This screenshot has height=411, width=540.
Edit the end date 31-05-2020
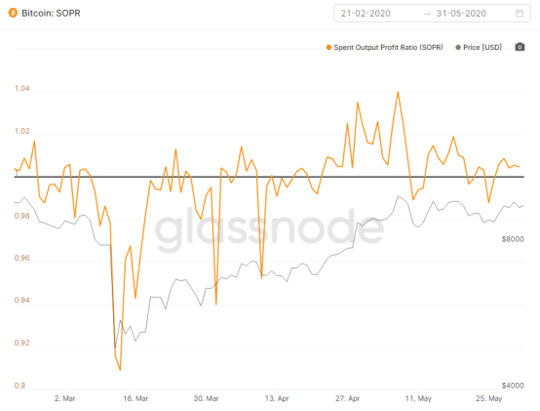point(461,14)
